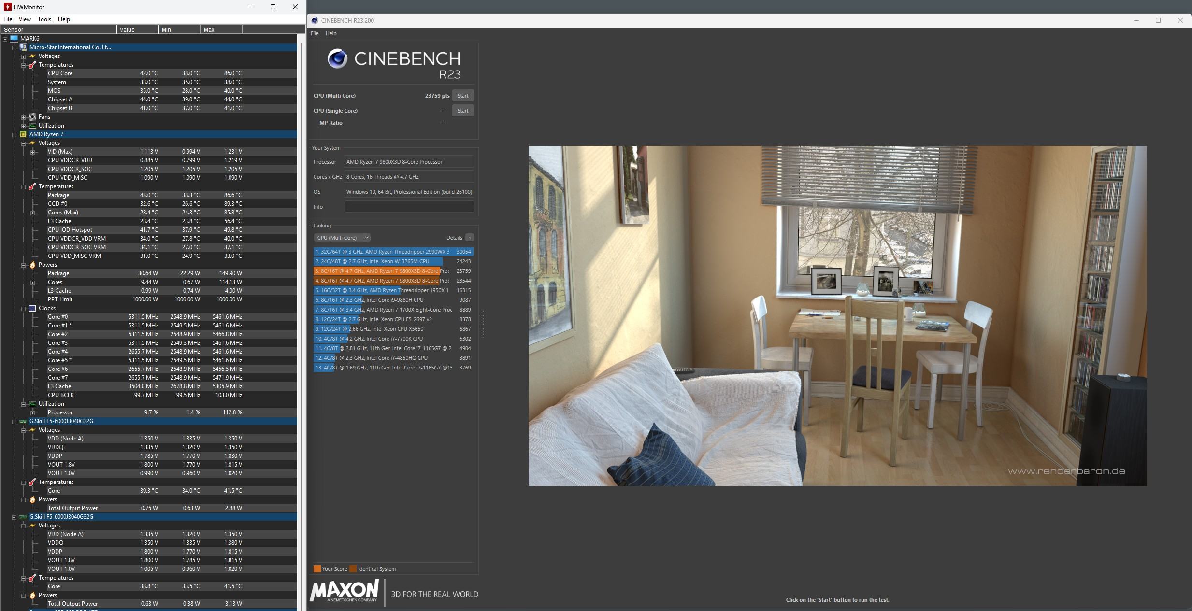1192x611 pixels.
Task: Click the MAXON logo in Cinebench
Action: pos(344,591)
